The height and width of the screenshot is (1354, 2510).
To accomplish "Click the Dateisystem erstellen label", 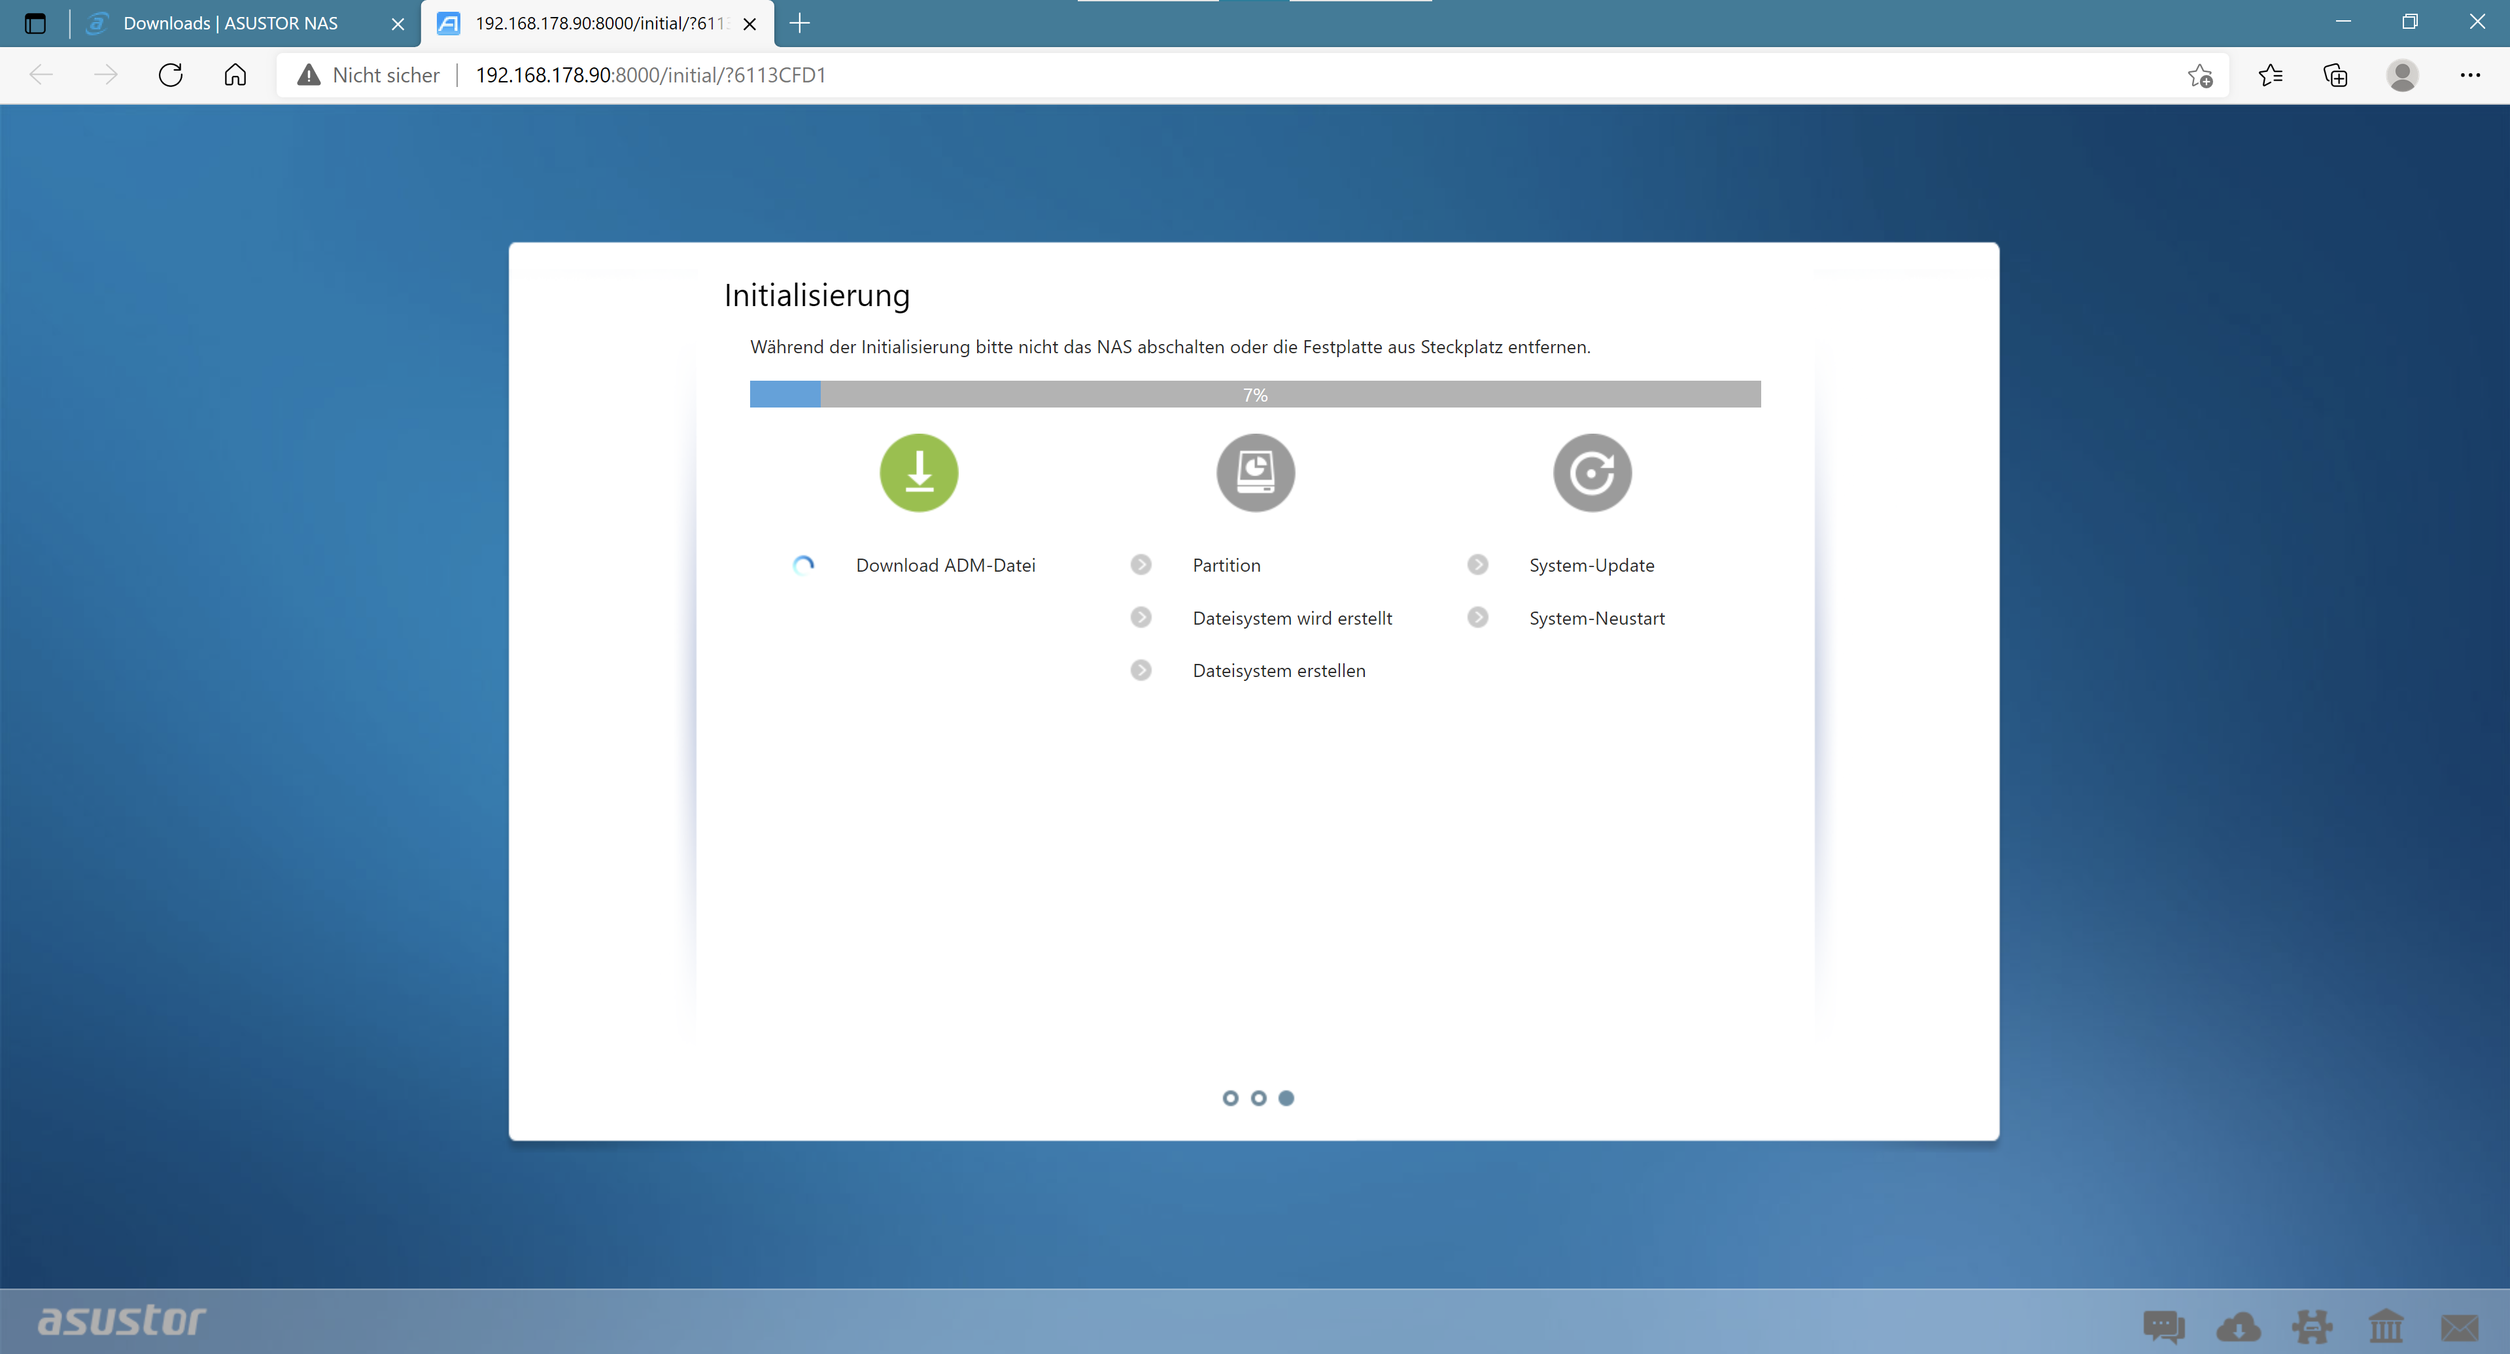I will (1279, 670).
